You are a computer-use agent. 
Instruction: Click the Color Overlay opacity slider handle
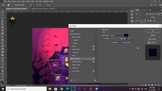pyautogui.click(x=122, y=38)
